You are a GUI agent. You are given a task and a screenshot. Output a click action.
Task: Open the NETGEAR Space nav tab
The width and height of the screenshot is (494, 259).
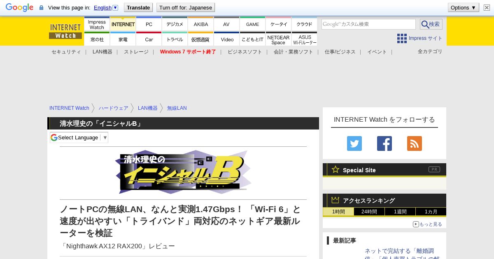(x=279, y=39)
